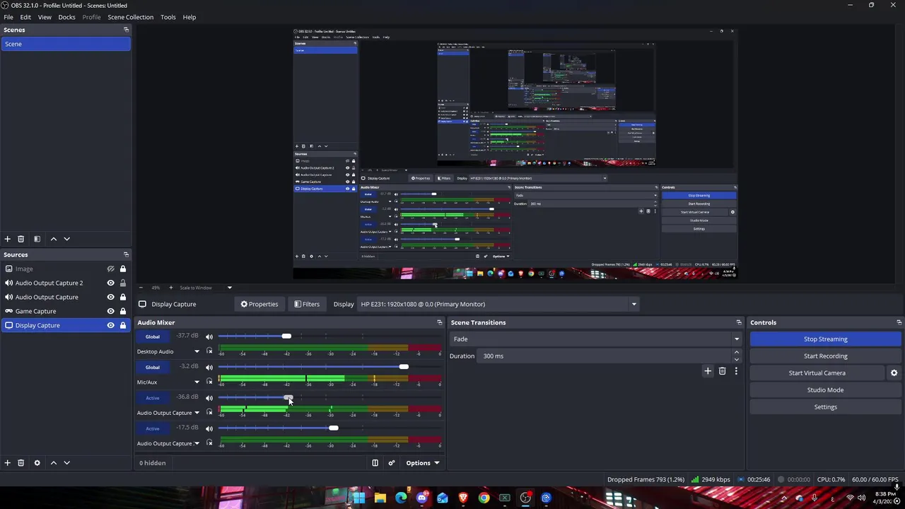This screenshot has width=905, height=509.
Task: Delete selected source with trash icon
Action: coord(21,463)
